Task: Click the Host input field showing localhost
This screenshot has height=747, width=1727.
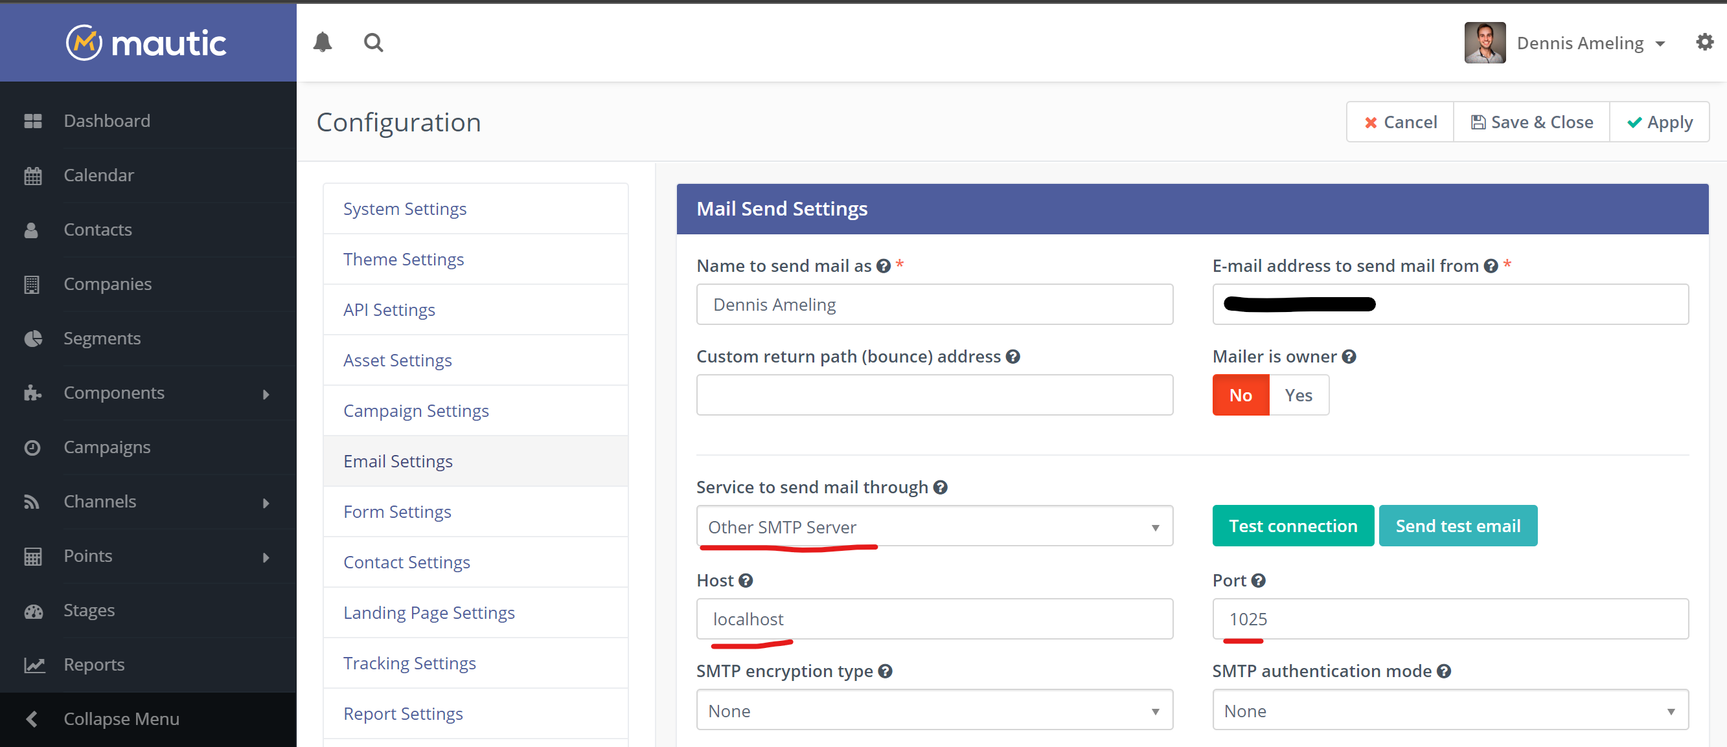Action: pos(934,618)
